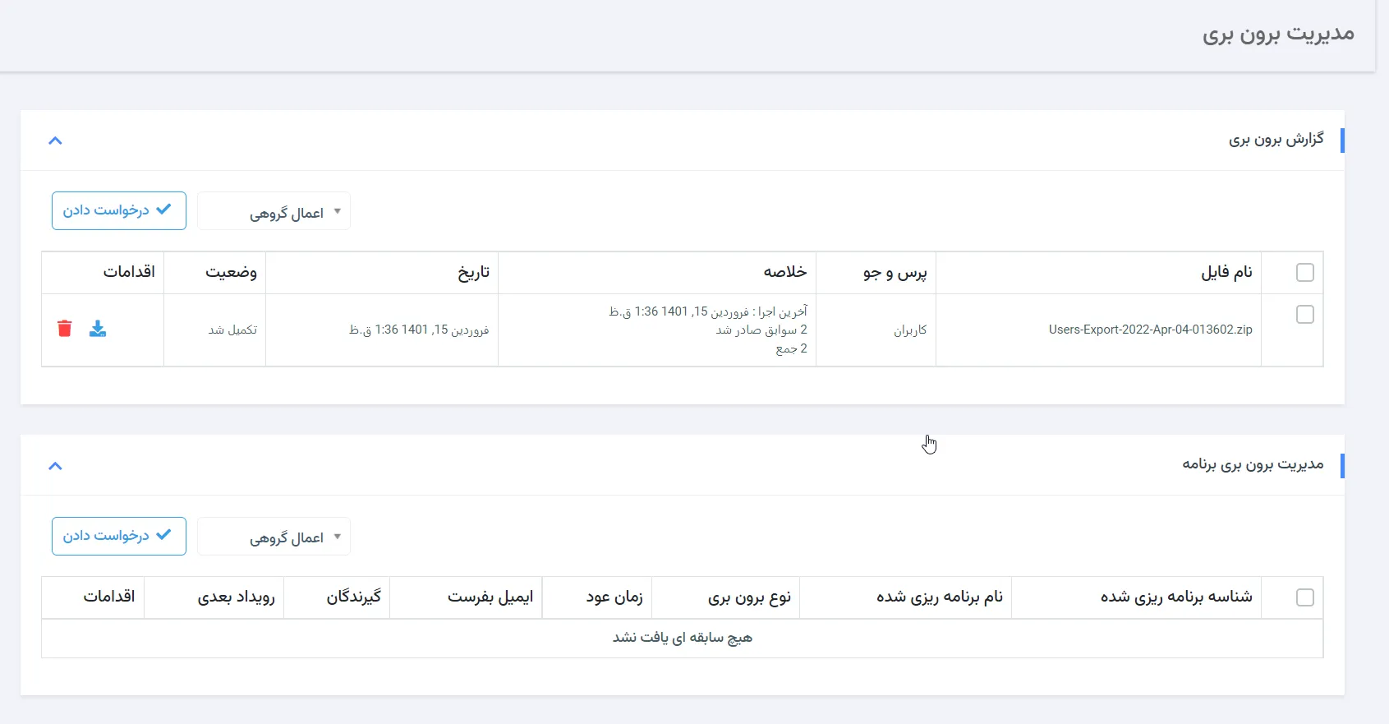Collapse the مدیریت برون بری برنامه section
This screenshot has height=724, width=1389.
[x=55, y=466]
